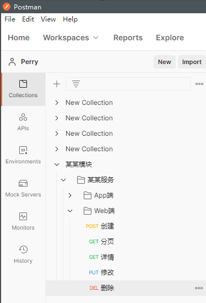Expand the third New Collection
206x303 pixels.
click(57, 134)
